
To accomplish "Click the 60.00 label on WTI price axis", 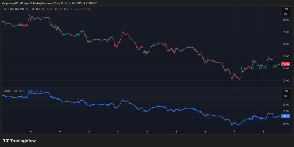I will [x=285, y=20].
